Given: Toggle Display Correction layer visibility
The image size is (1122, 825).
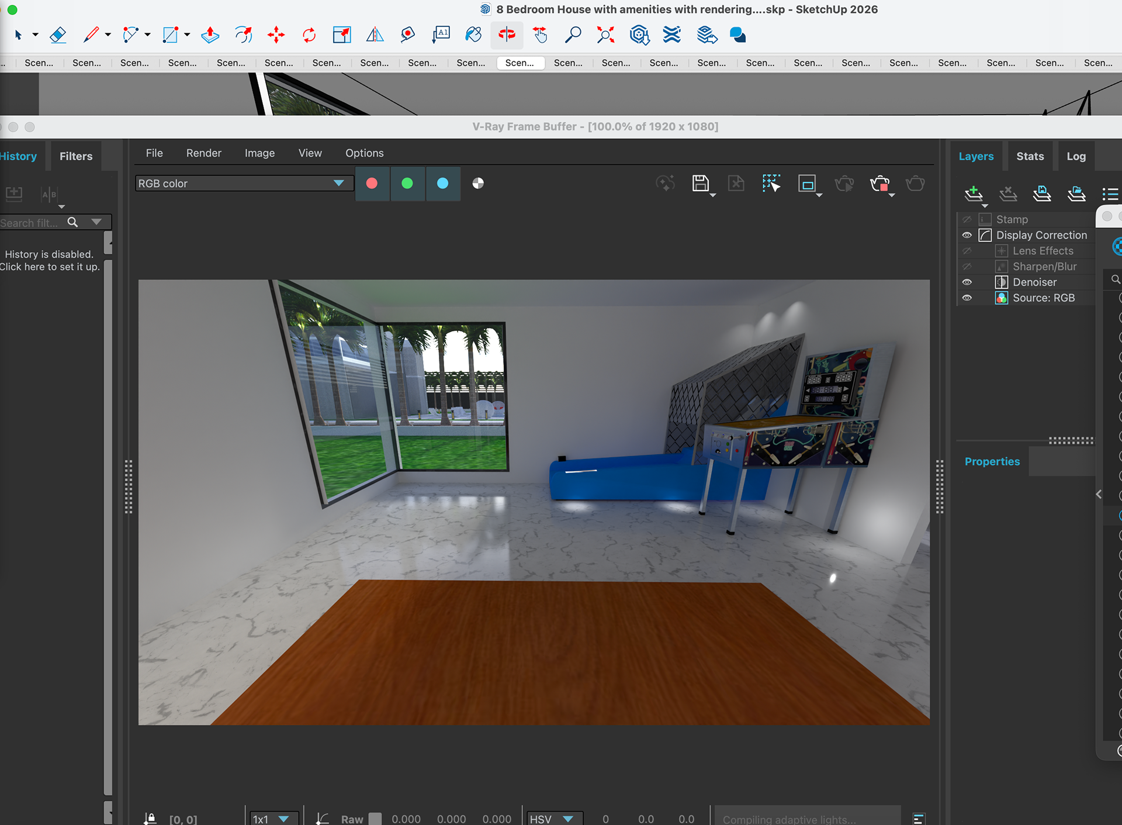Looking at the screenshot, I should coord(967,236).
